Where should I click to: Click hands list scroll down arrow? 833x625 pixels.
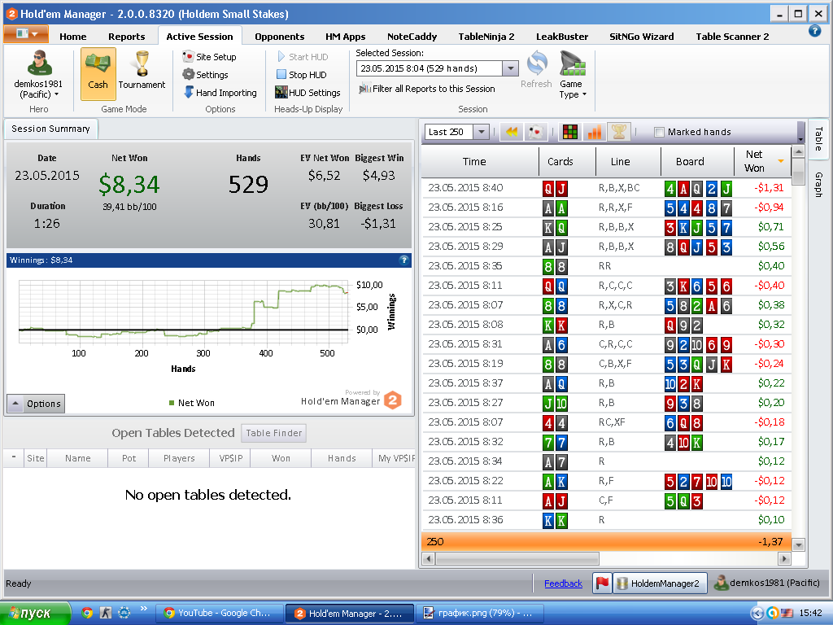[x=799, y=544]
